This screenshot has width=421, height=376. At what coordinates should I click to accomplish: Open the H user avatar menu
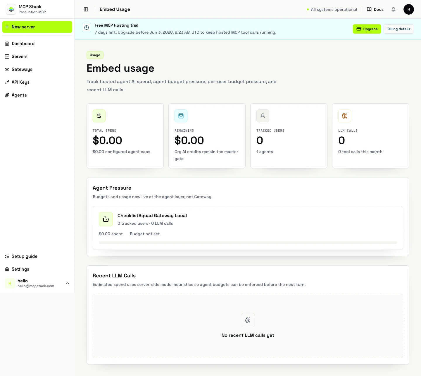[x=409, y=9]
